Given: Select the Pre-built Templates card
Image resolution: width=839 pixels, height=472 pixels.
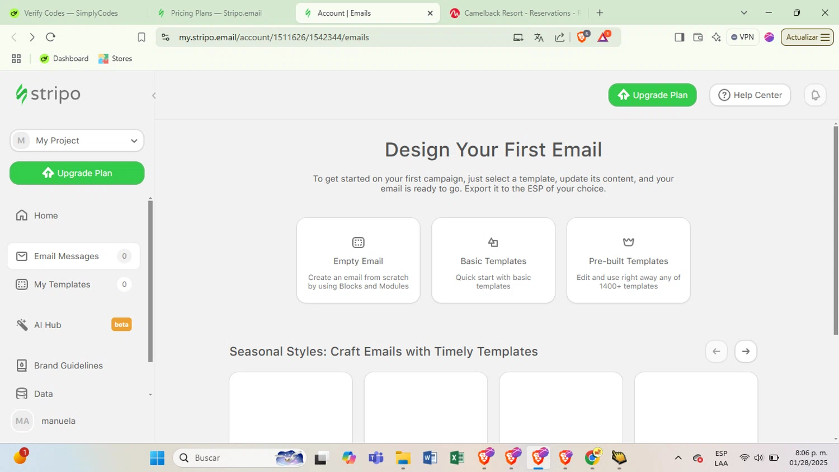Looking at the screenshot, I should tap(628, 260).
